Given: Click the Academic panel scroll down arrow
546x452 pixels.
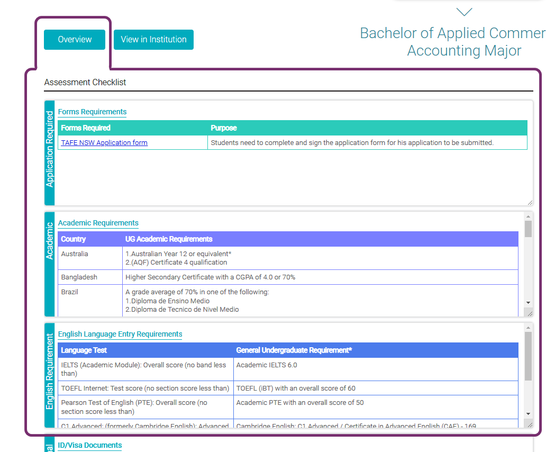Looking at the screenshot, I should [x=528, y=302].
